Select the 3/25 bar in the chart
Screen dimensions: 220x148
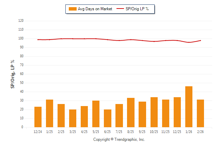coord(73,118)
